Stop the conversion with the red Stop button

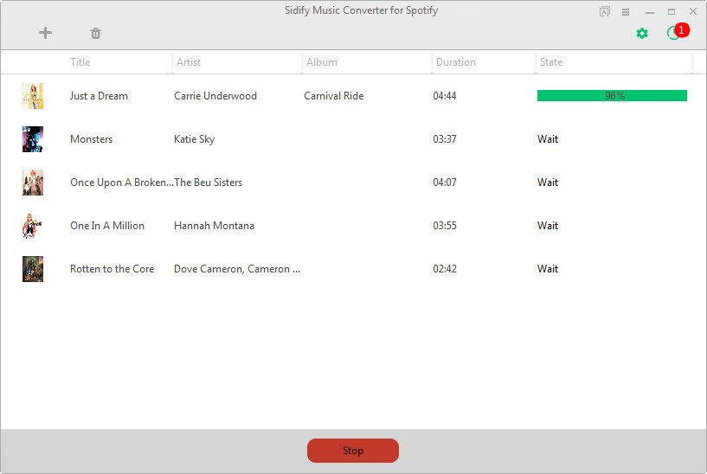click(352, 450)
